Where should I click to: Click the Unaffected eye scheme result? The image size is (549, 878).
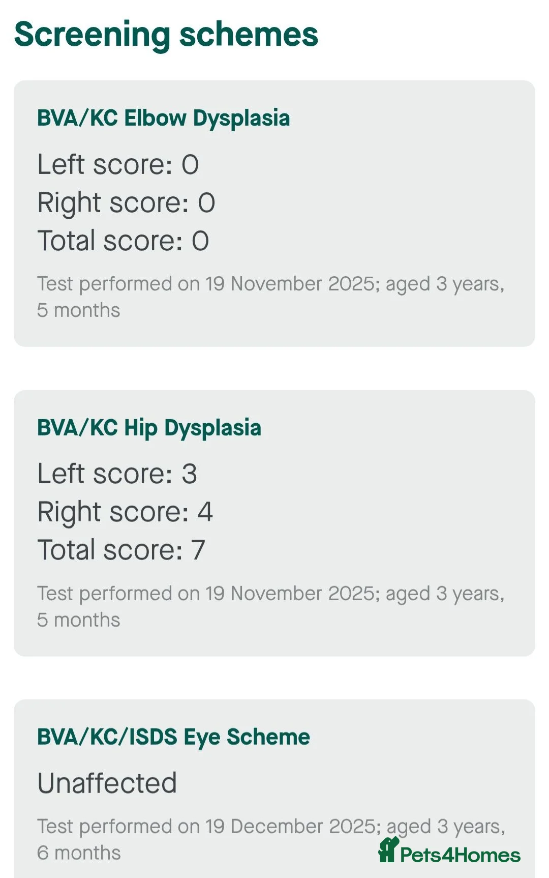tap(107, 783)
